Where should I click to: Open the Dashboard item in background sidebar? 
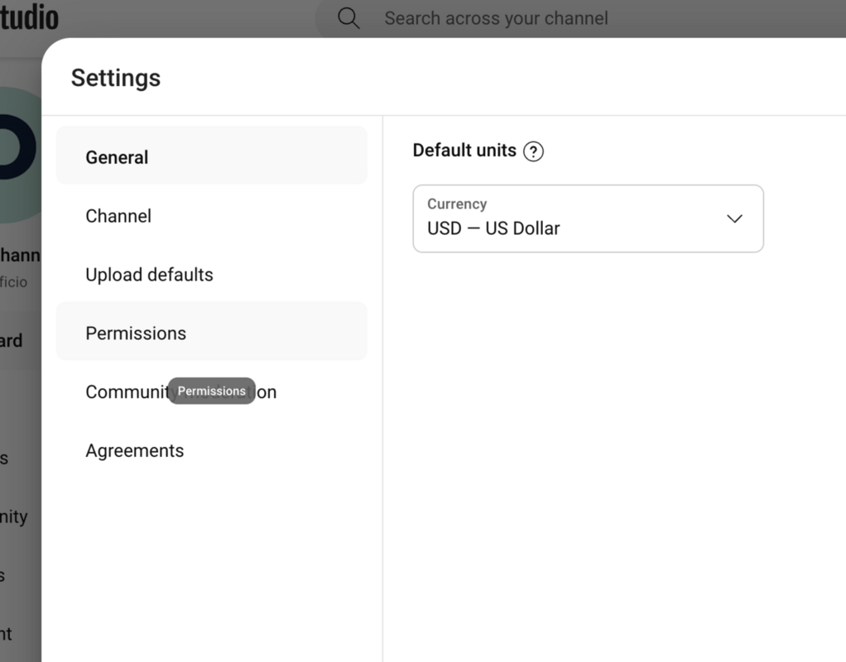[x=12, y=340]
